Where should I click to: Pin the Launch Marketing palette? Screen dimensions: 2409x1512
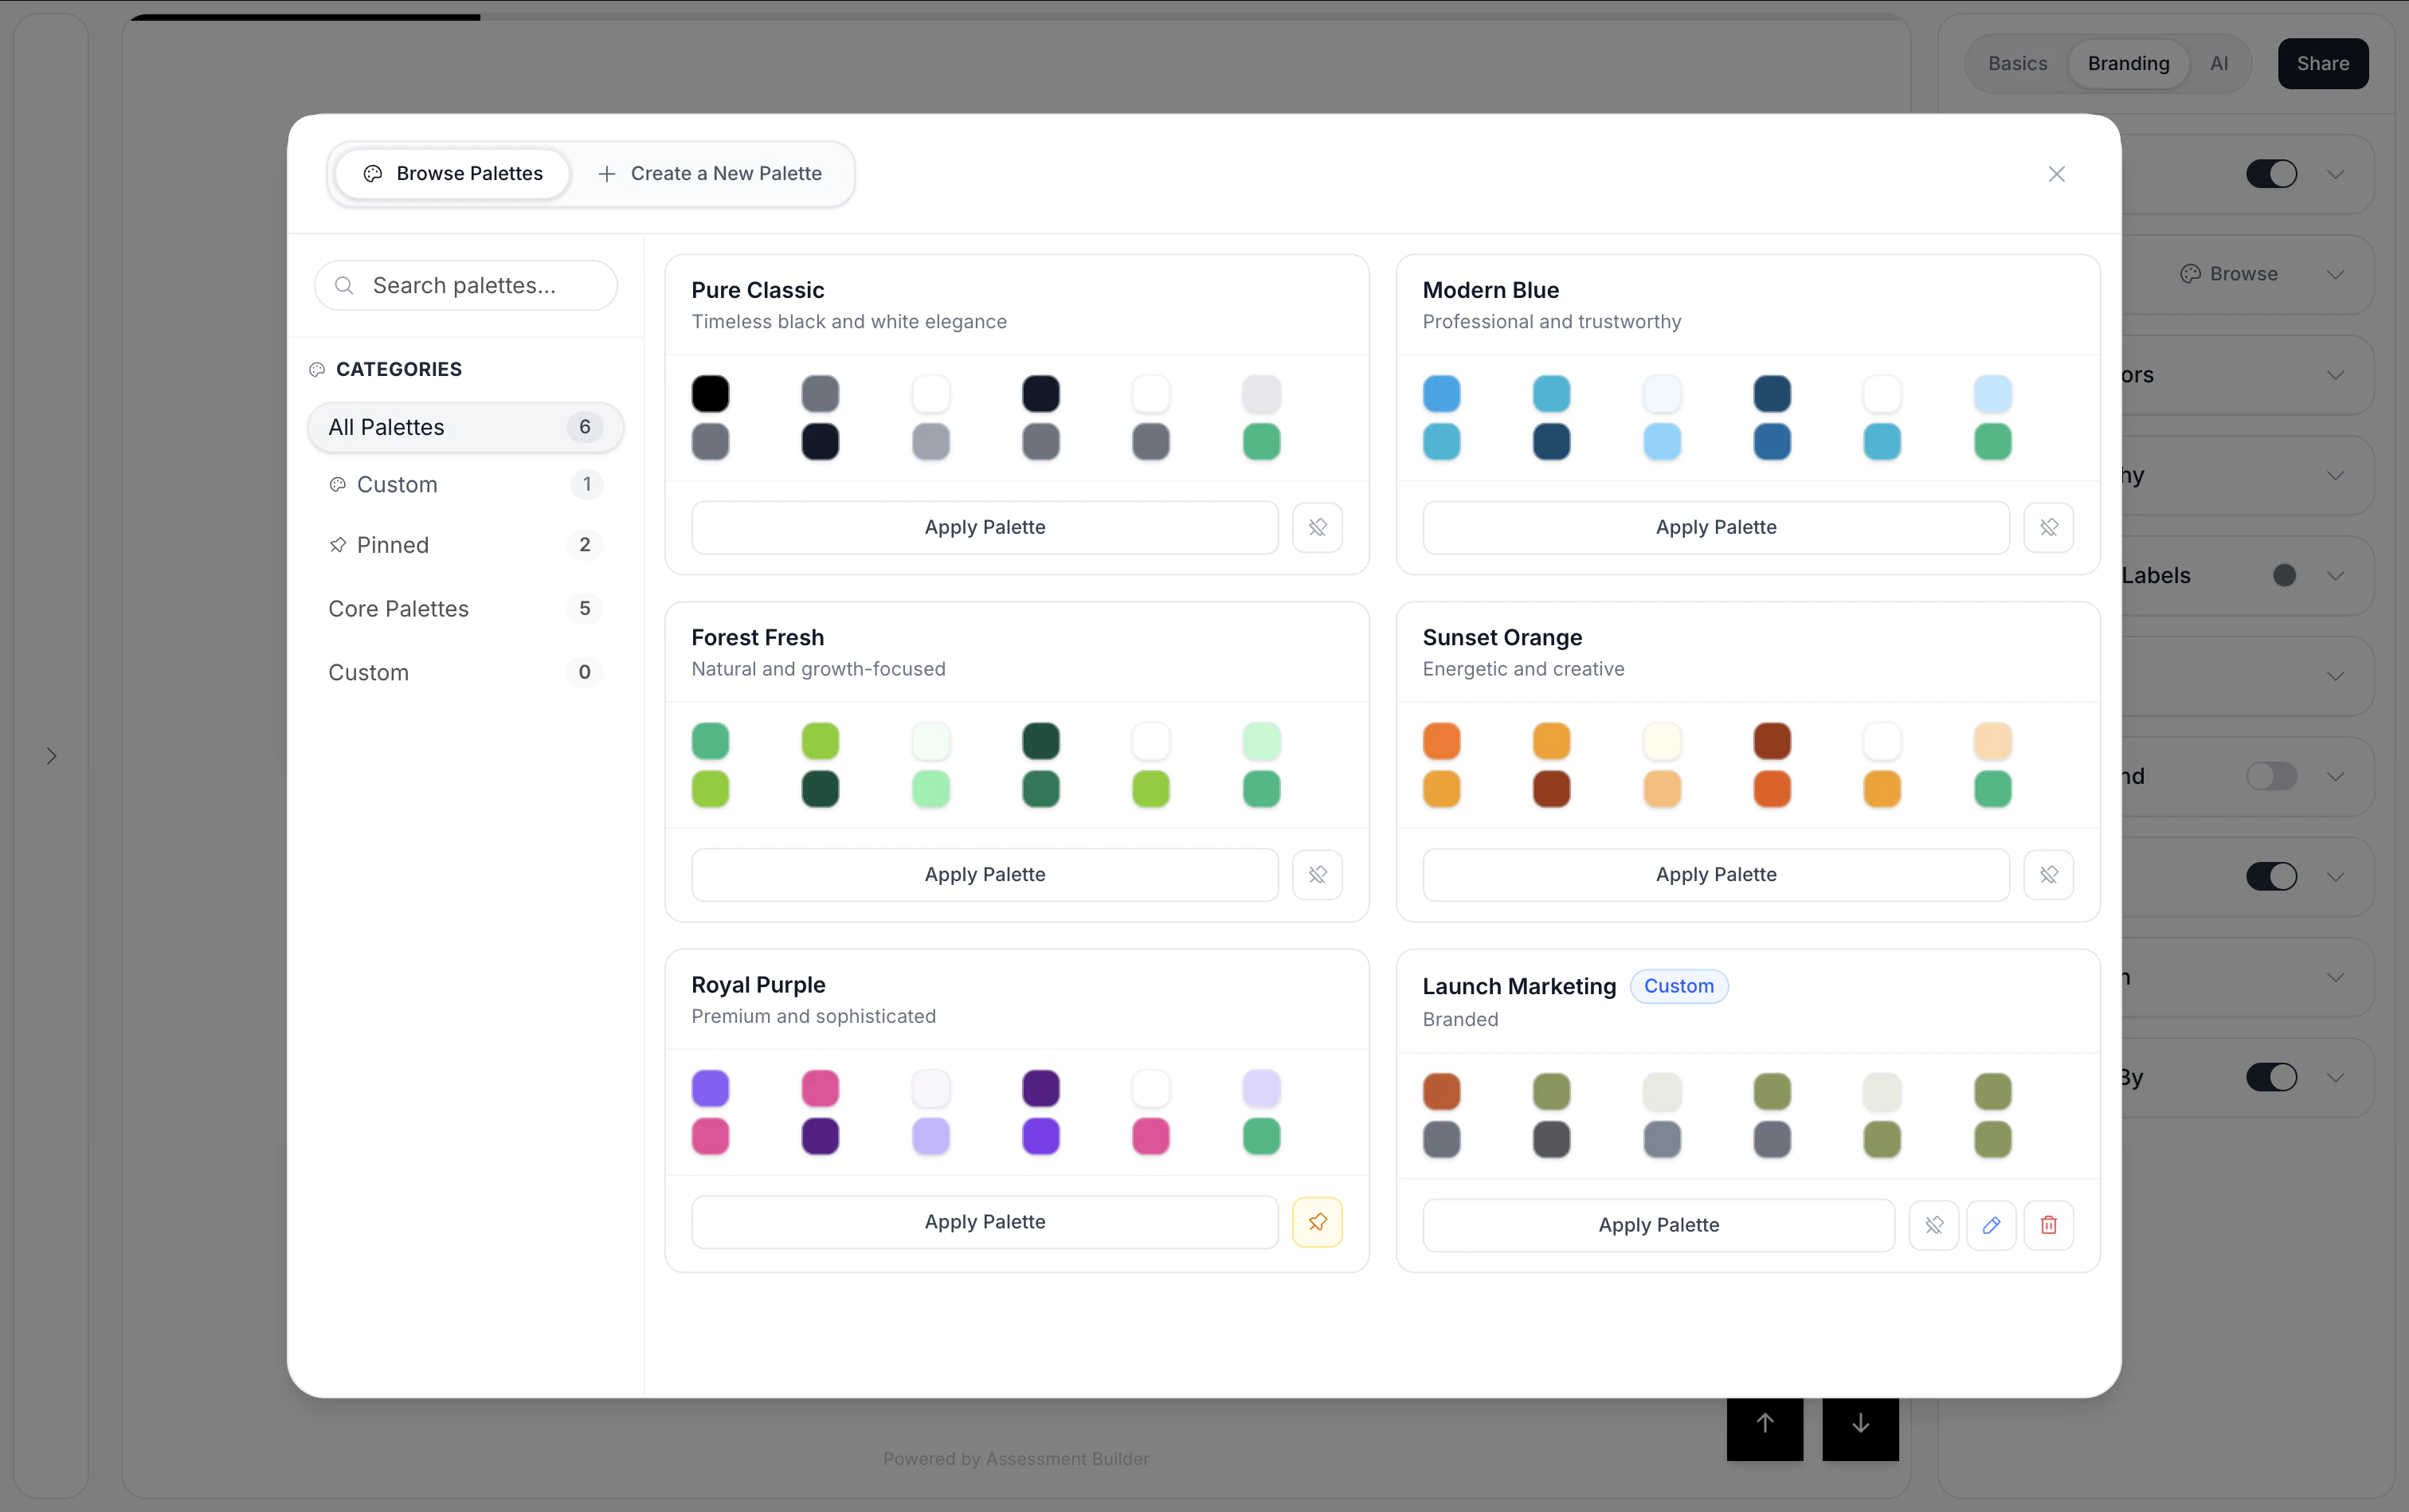[x=1934, y=1225]
